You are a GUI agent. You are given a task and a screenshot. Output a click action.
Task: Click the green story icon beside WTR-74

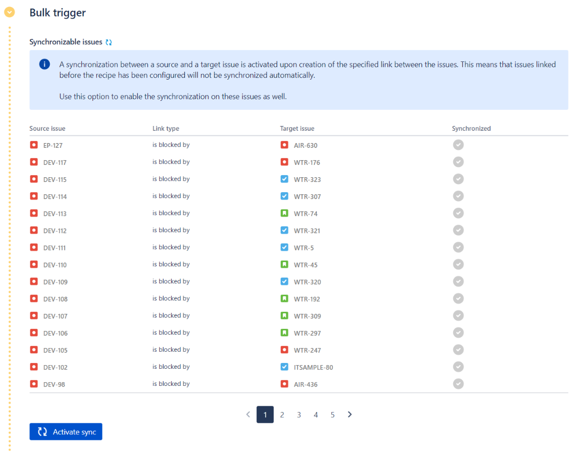[x=284, y=213]
